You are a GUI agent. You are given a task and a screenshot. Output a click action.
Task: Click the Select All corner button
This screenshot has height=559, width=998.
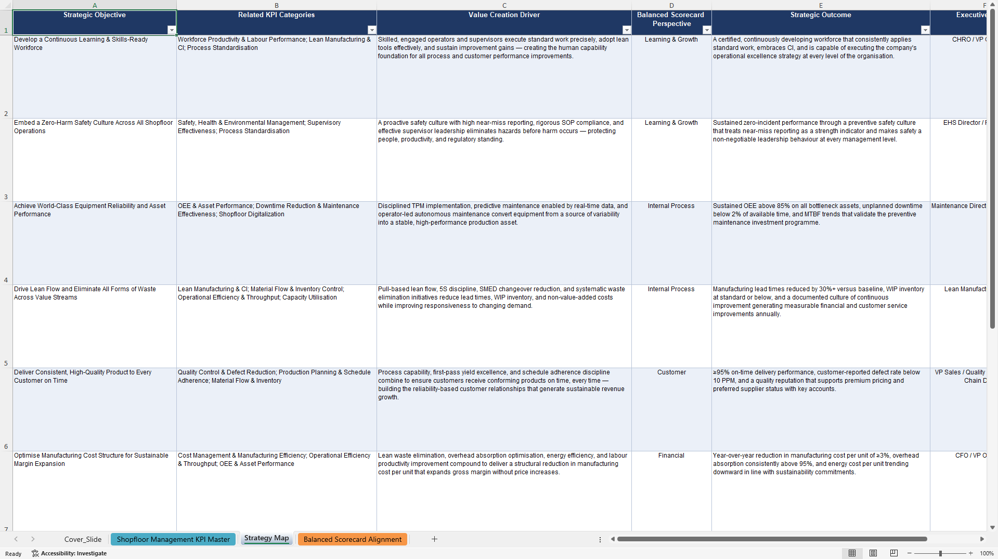coord(6,5)
